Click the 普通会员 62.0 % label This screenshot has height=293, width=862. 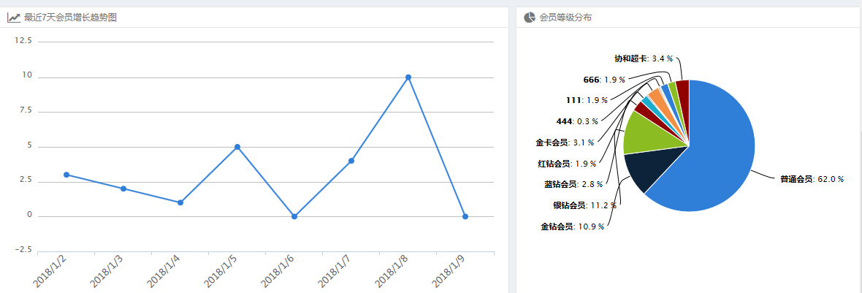tap(811, 179)
